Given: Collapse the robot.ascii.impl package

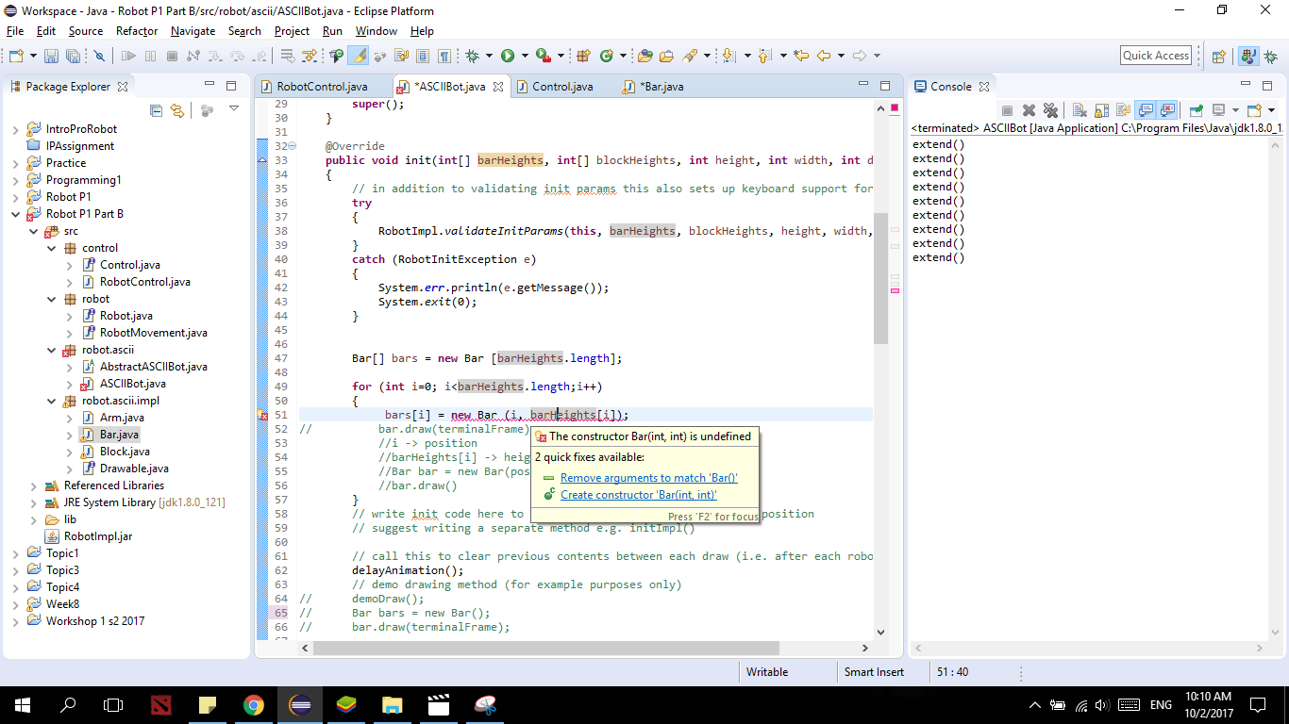Looking at the screenshot, I should [x=52, y=401].
